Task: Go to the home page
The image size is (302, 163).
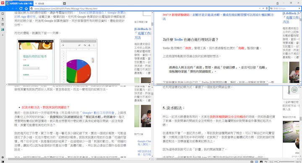Action: click(x=26, y=8)
